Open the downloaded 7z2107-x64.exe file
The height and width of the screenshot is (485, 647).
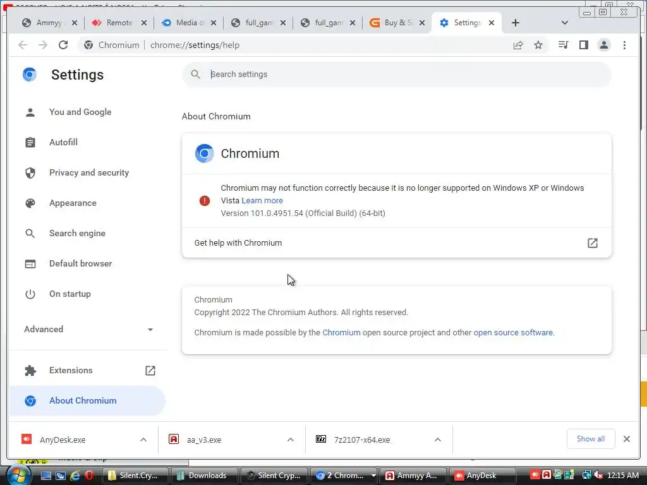362,440
